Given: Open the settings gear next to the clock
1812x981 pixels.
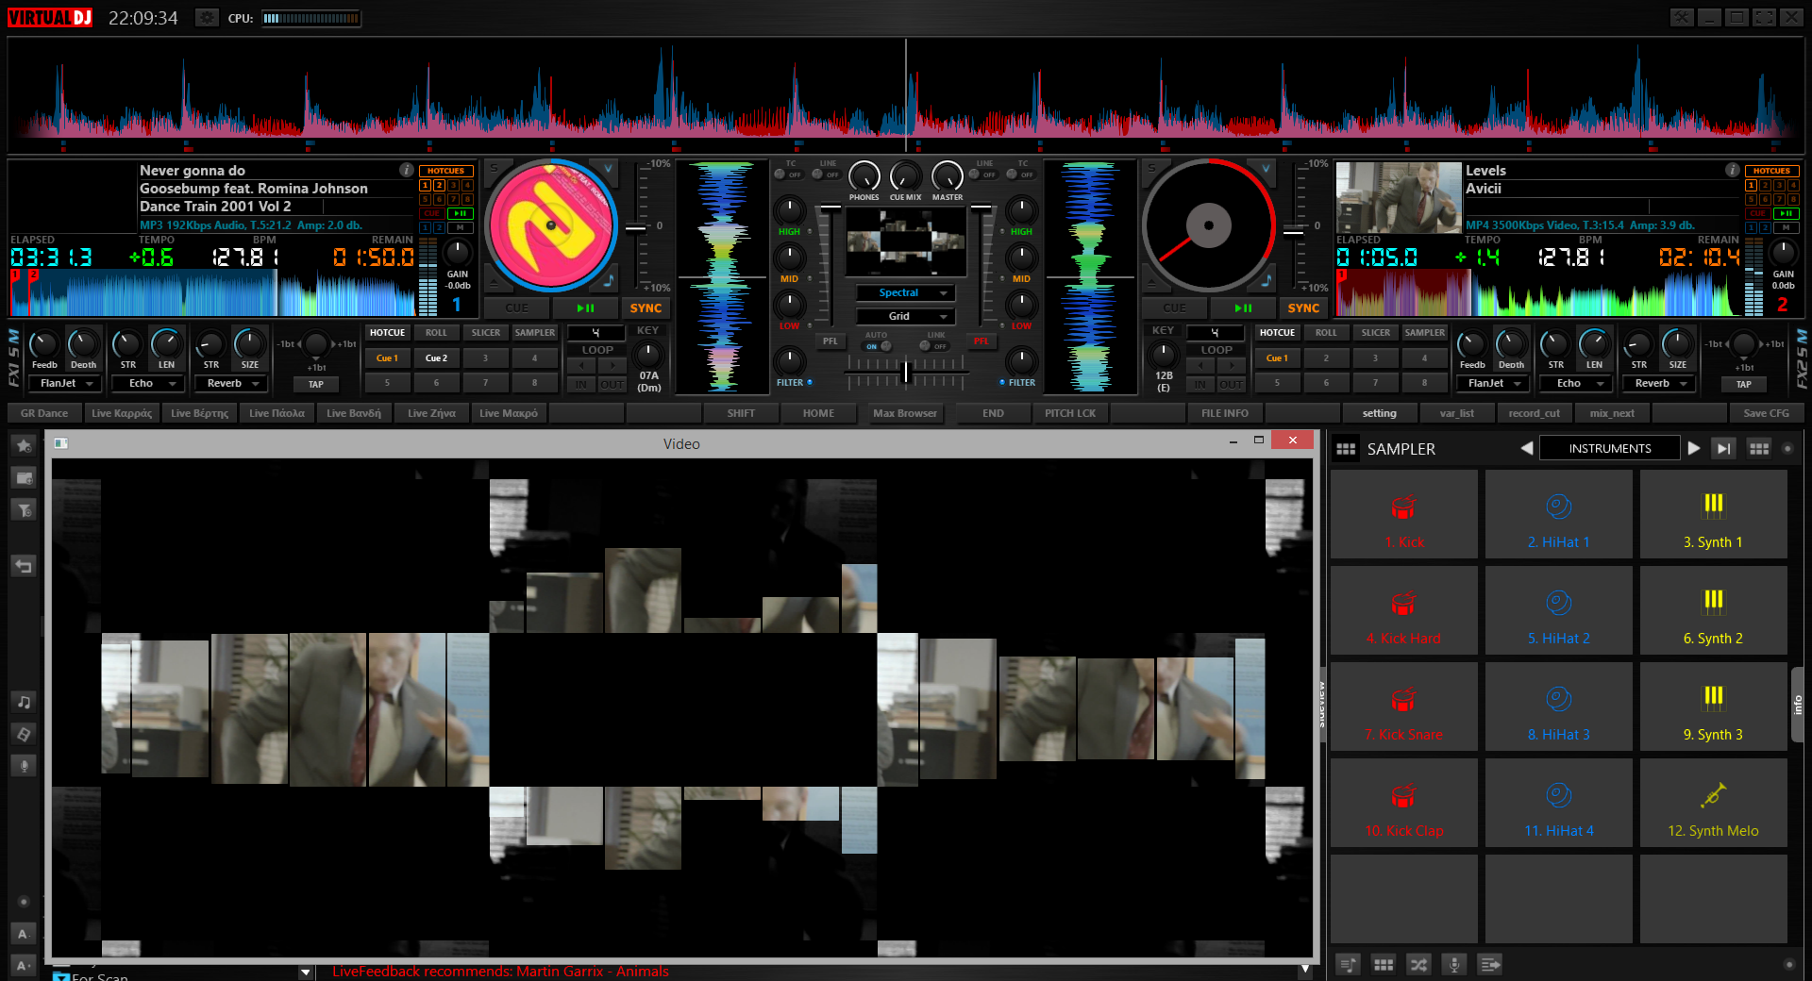Looking at the screenshot, I should pyautogui.click(x=207, y=18).
